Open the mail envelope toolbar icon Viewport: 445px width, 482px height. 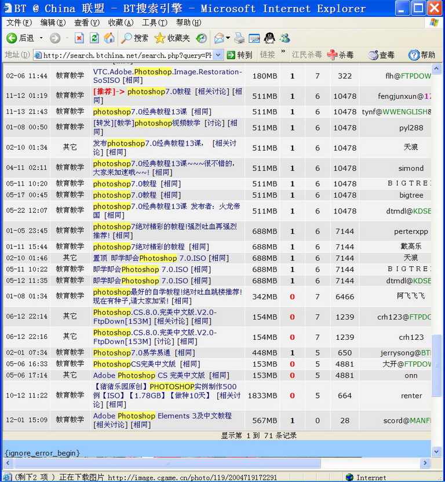[219, 38]
